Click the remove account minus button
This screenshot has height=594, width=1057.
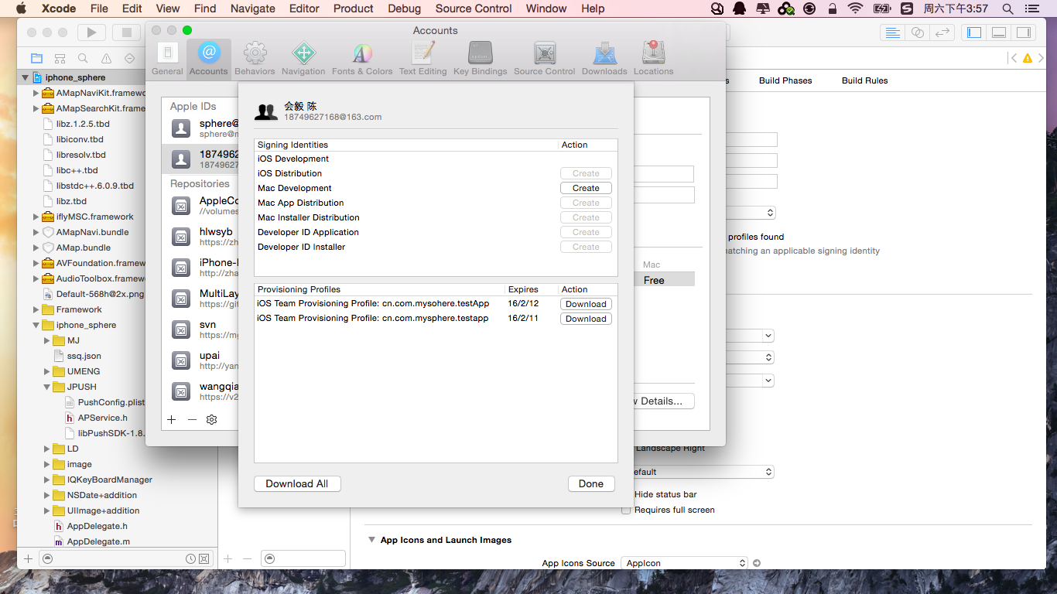[x=192, y=419]
